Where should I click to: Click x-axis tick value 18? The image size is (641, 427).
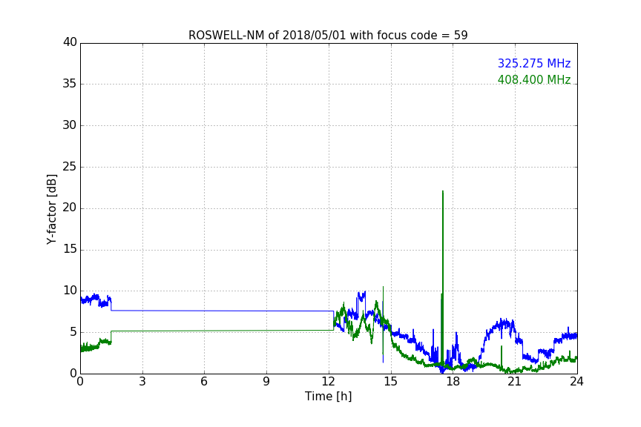click(453, 382)
